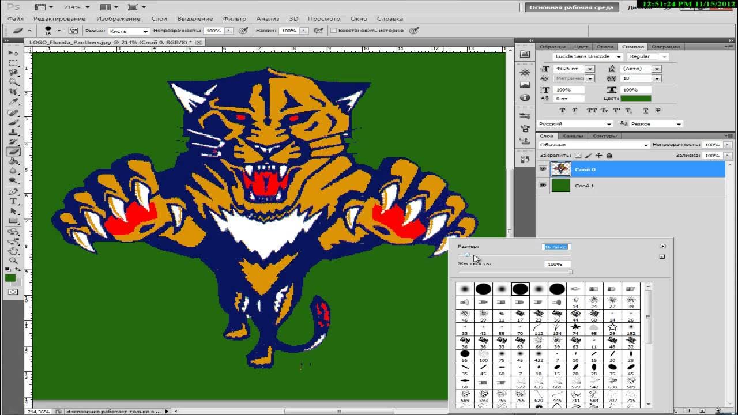This screenshot has height=415, width=738.
Task: Click brush size field '16 пикс.'
Action: pyautogui.click(x=556, y=247)
